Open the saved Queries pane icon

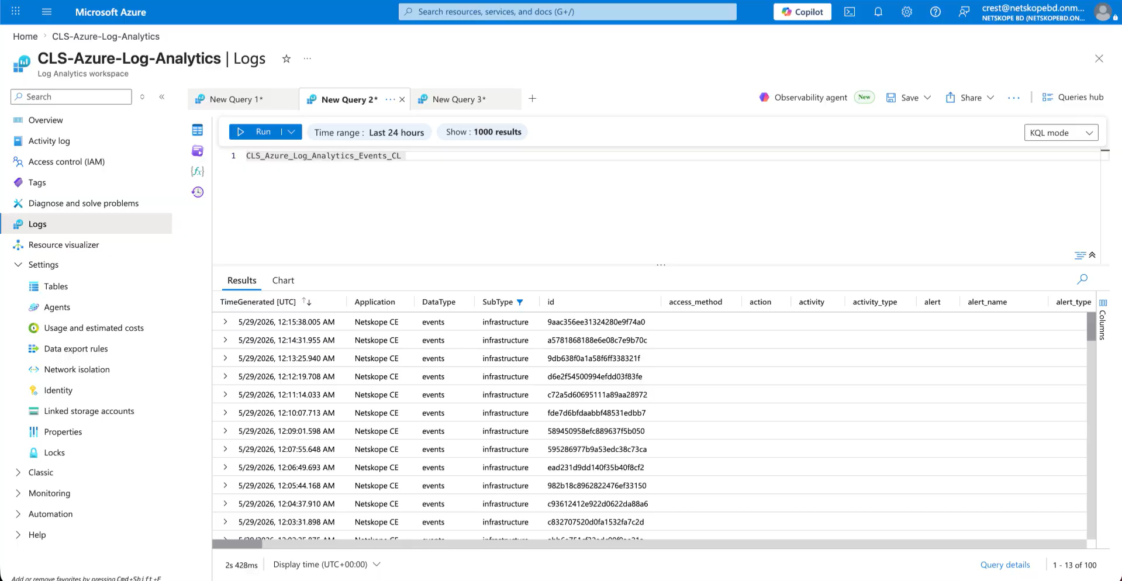[x=198, y=151]
